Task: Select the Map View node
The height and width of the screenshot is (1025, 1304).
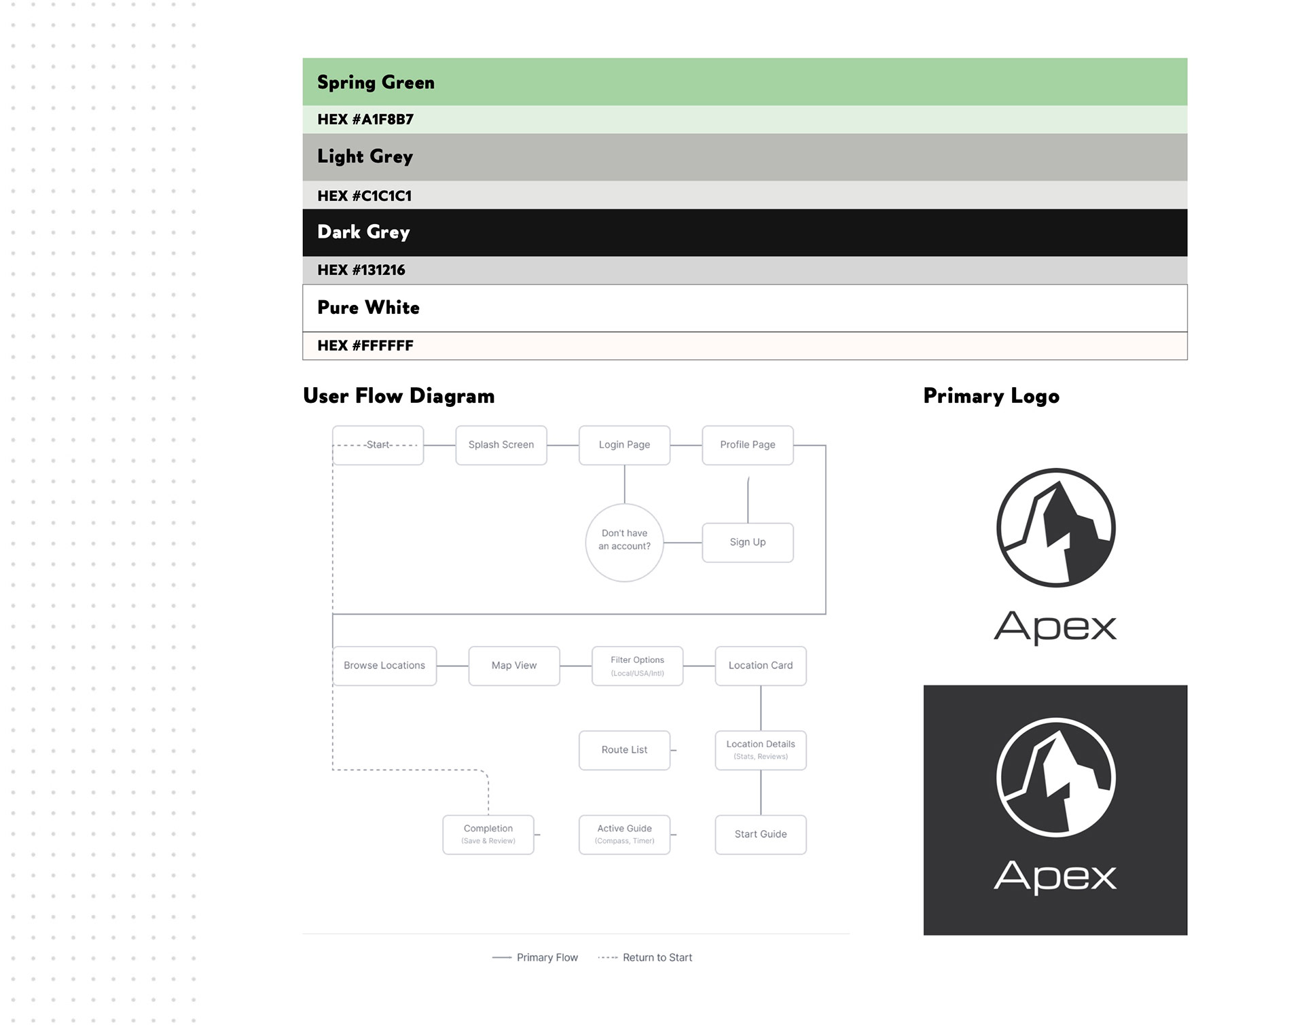Action: (x=513, y=666)
